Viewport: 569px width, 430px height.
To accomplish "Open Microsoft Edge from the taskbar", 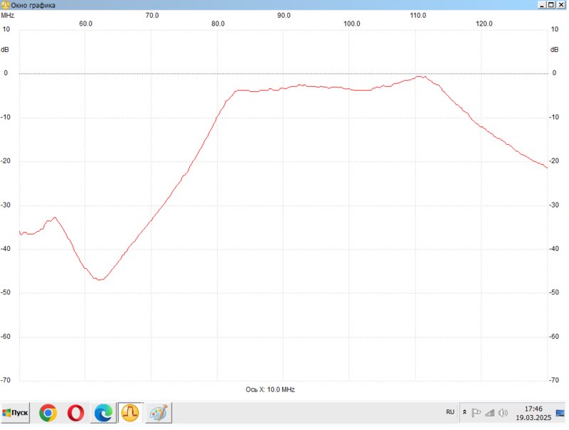I will [x=103, y=412].
